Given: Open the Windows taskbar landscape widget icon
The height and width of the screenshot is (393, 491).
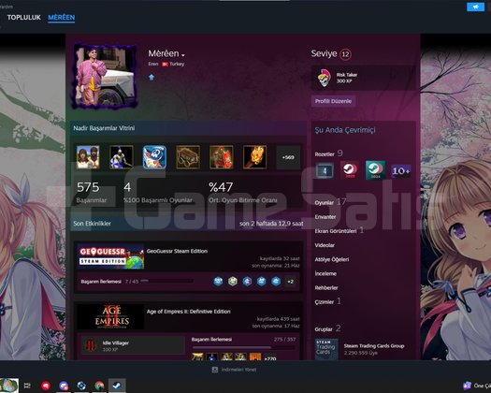Looking at the screenshot, I should [x=9, y=386].
